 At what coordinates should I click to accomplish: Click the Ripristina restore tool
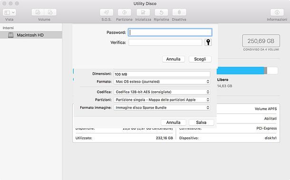point(161,12)
